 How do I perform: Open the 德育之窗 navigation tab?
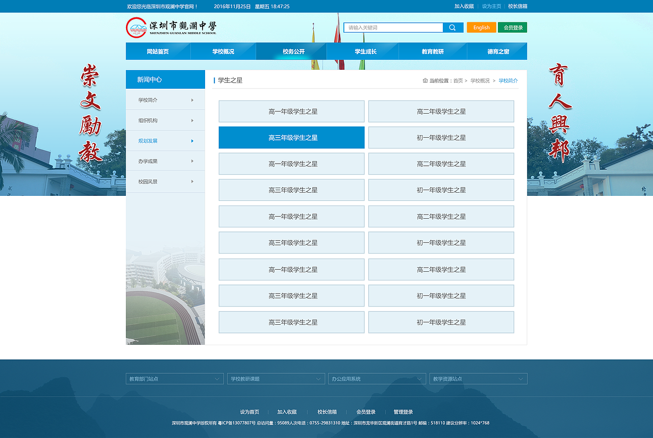[496, 51]
